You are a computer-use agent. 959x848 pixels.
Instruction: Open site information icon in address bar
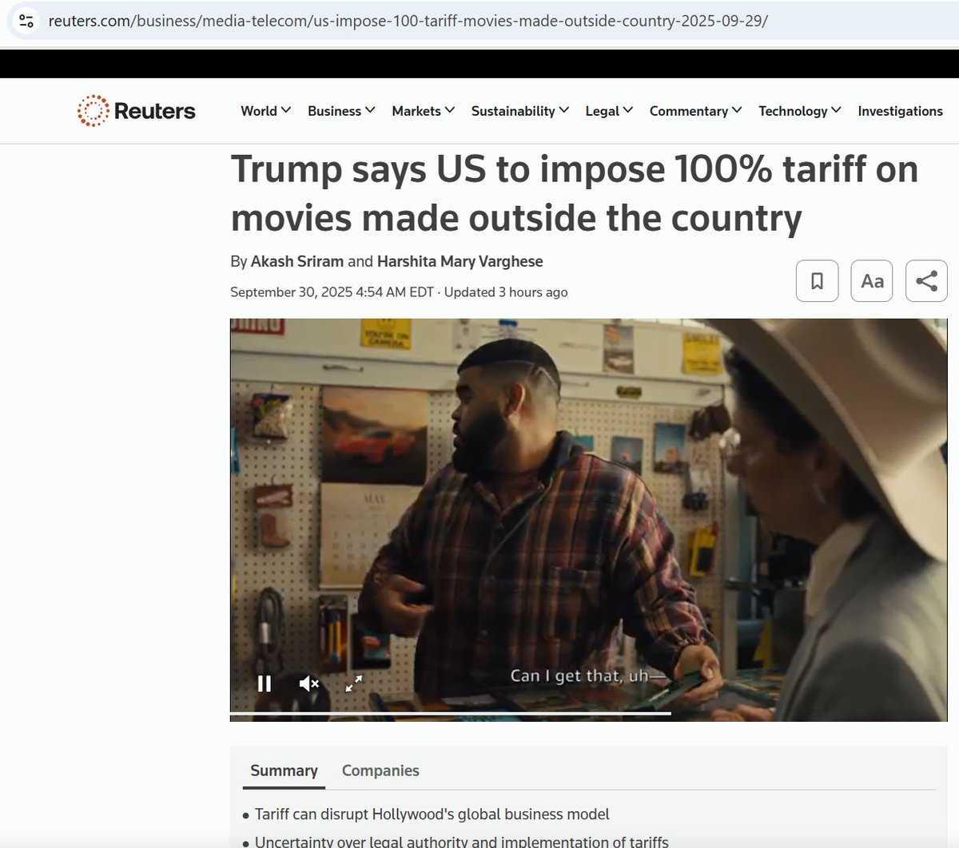(x=26, y=21)
